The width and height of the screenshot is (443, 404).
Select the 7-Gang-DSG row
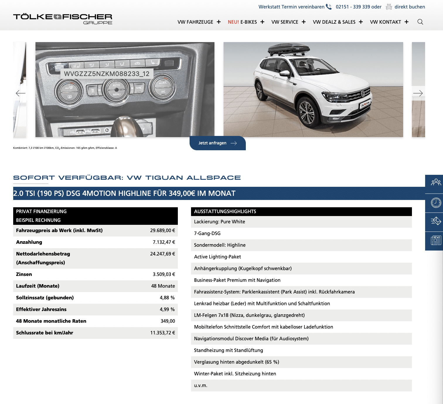click(301, 234)
